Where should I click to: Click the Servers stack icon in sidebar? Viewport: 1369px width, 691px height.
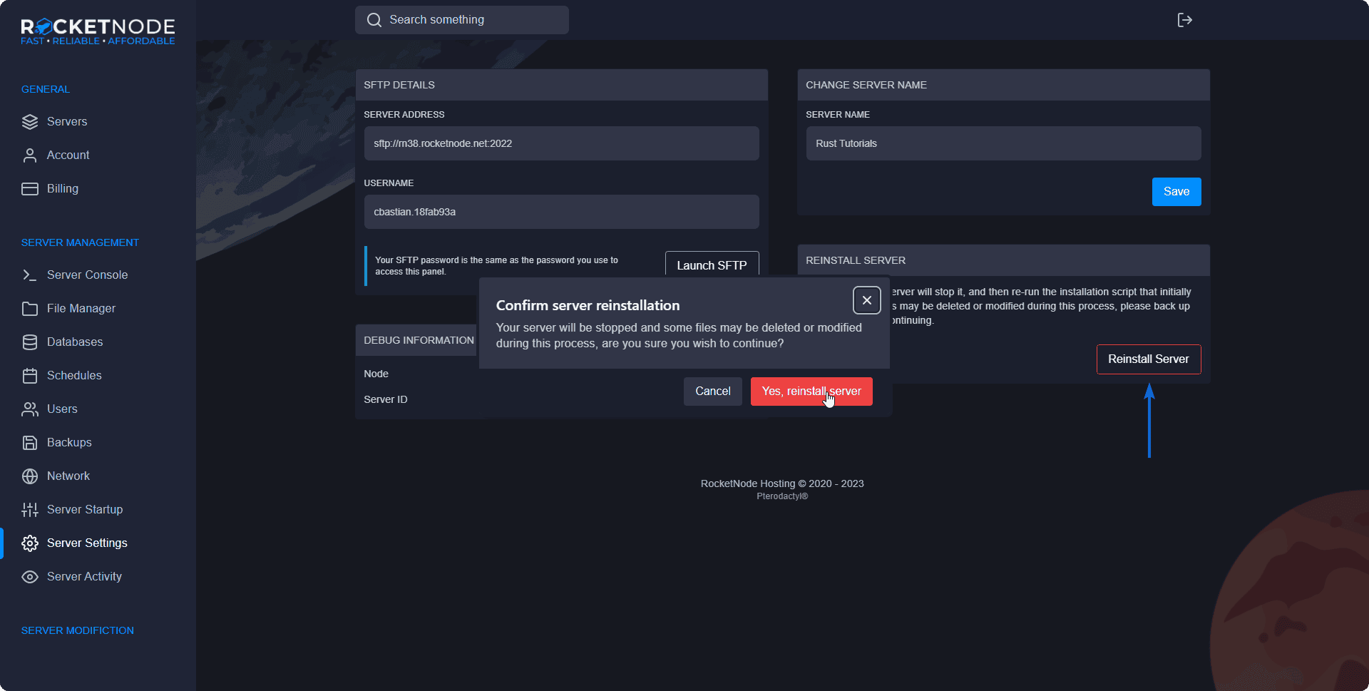[29, 122]
